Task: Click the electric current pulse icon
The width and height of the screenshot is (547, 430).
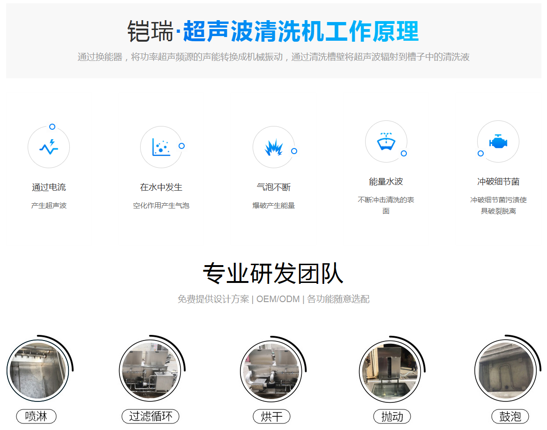Action: click(x=49, y=147)
